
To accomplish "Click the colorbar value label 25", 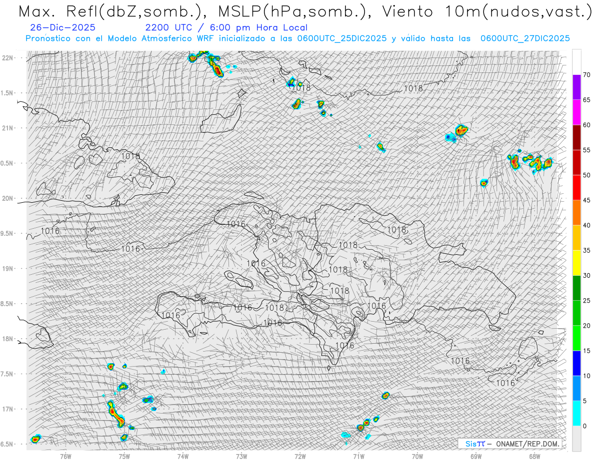I will (587, 301).
